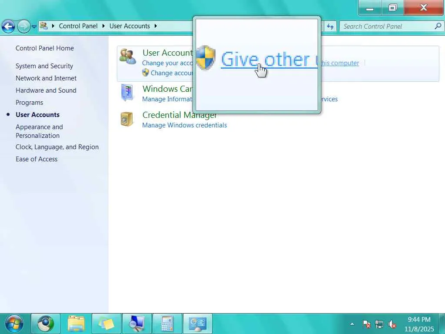Open the recent pages dropdown arrow
Screen dimensions: 445x334
[x=34, y=27]
